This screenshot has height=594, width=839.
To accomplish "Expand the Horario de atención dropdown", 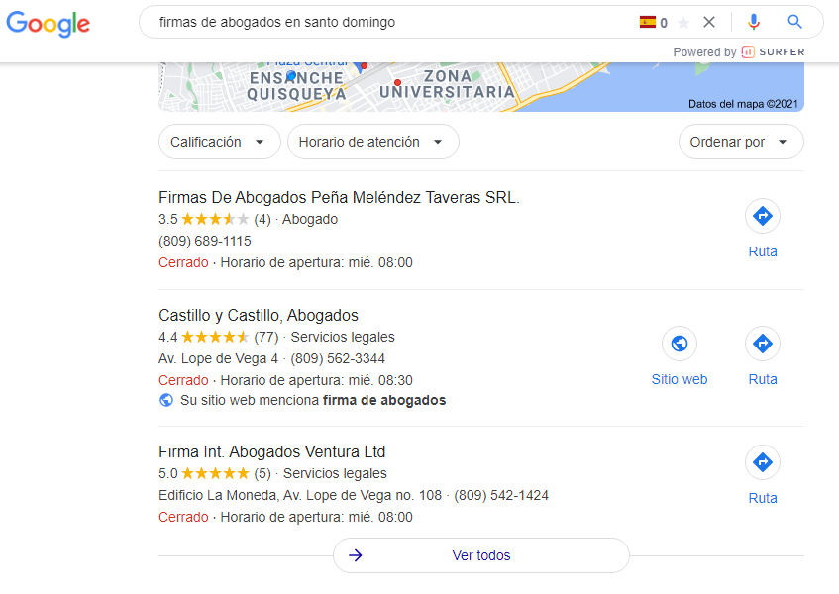I will point(372,142).
